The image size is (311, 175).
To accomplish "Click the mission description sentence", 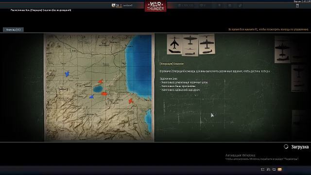I will coord(215,71).
